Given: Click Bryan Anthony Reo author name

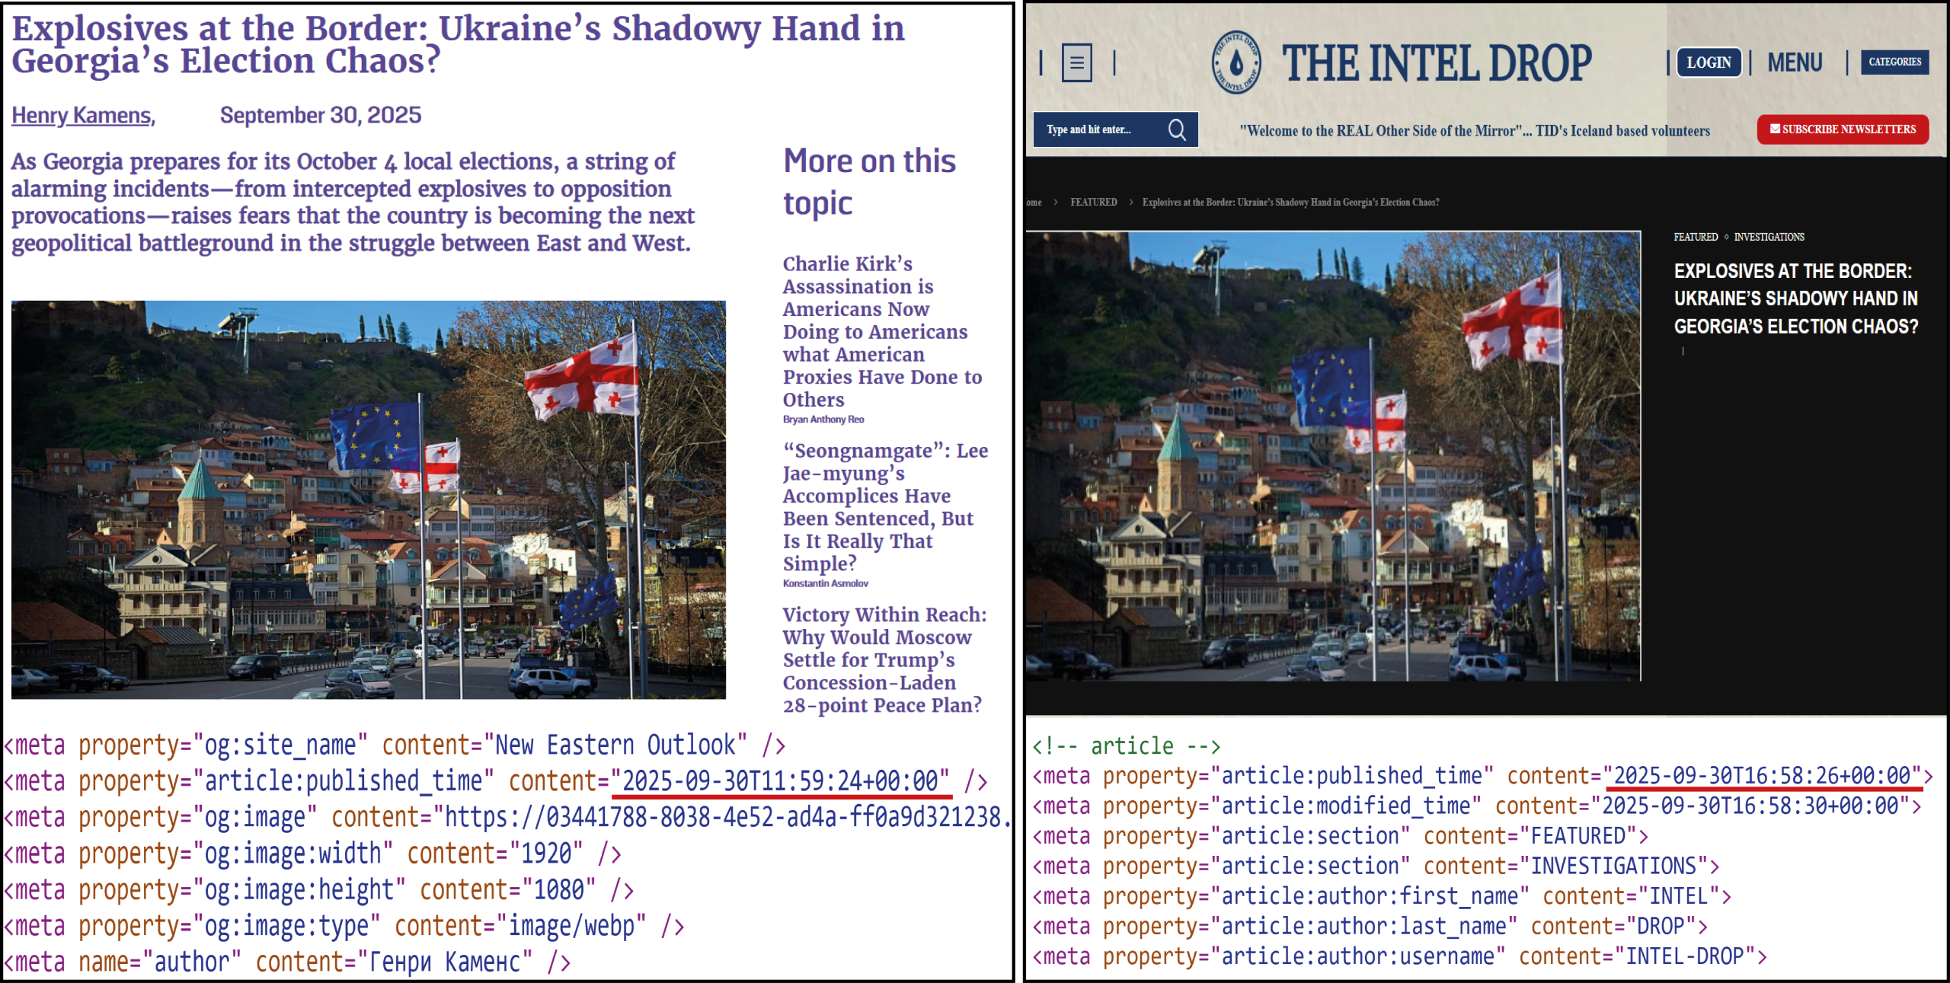Looking at the screenshot, I should (x=823, y=420).
